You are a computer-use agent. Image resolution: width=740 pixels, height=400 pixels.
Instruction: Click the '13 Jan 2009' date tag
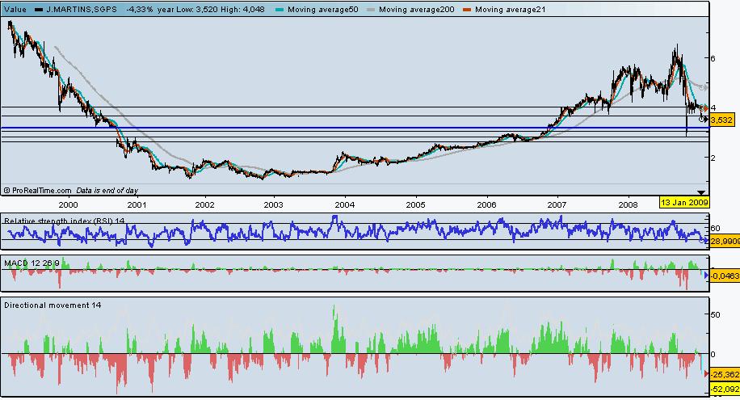click(684, 202)
